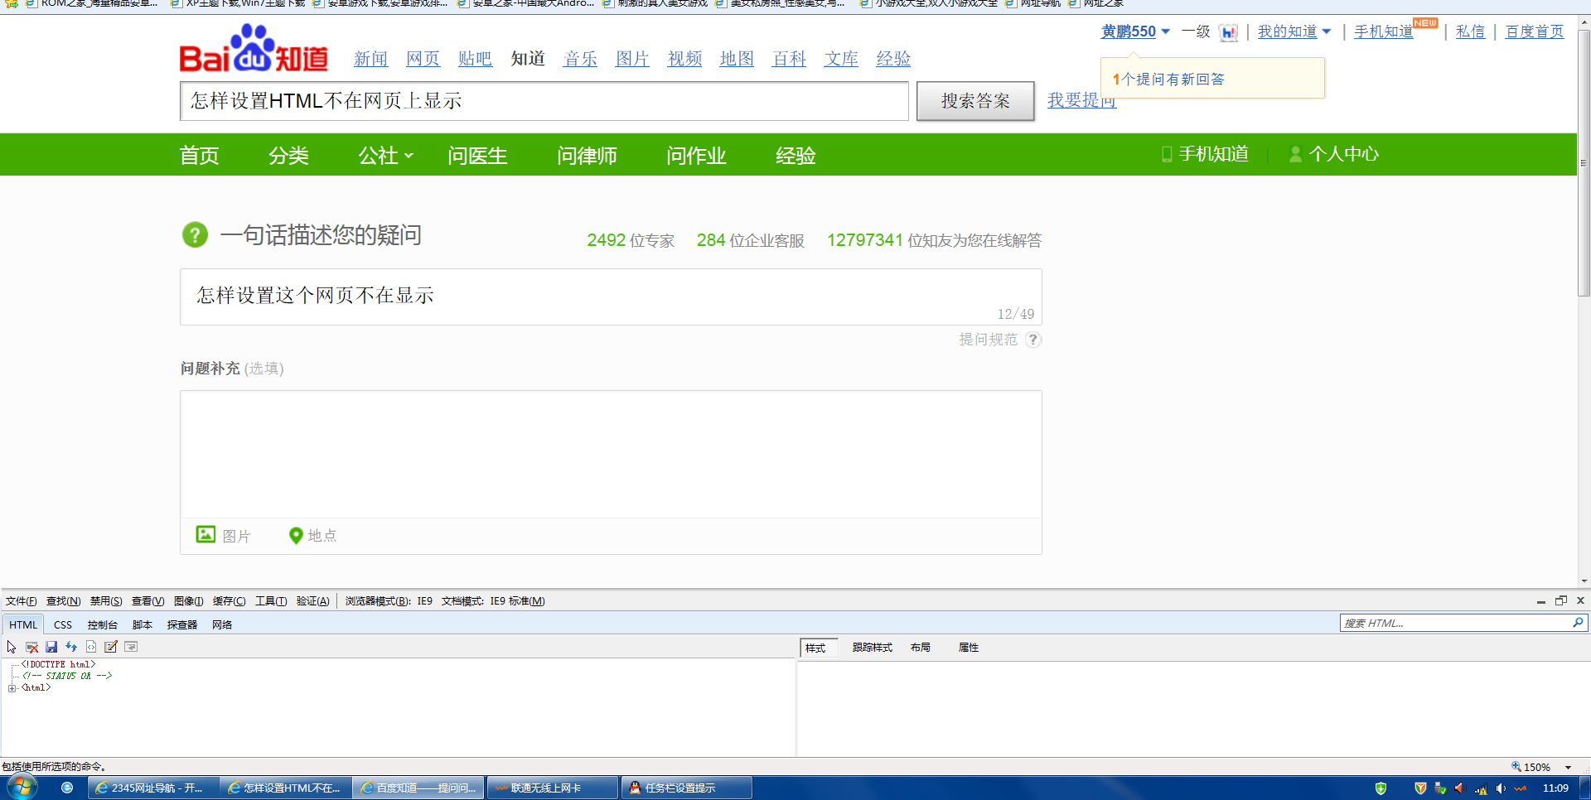Image resolution: width=1591 pixels, height=800 pixels.
Task: Click the edit icon in the HTML panel
Action: point(109,647)
